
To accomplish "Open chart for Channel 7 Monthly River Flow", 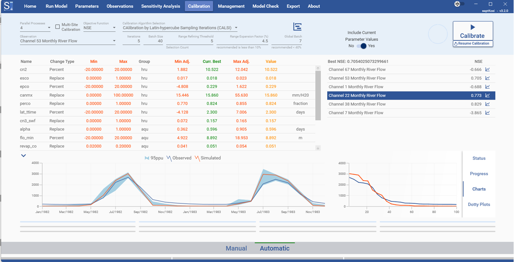I will tap(487, 113).
